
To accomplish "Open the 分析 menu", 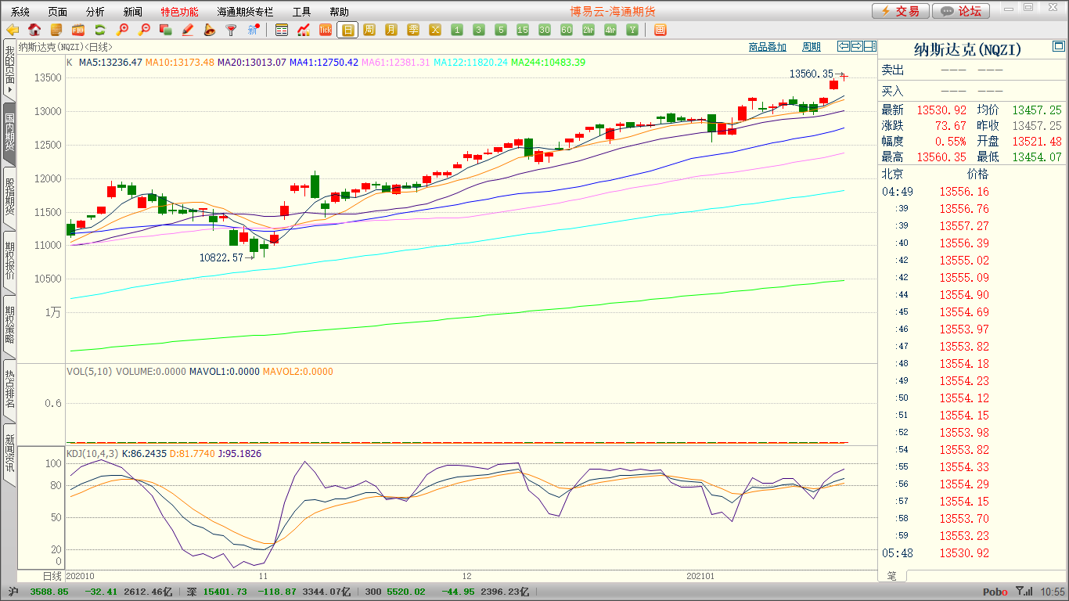I will coord(95,12).
